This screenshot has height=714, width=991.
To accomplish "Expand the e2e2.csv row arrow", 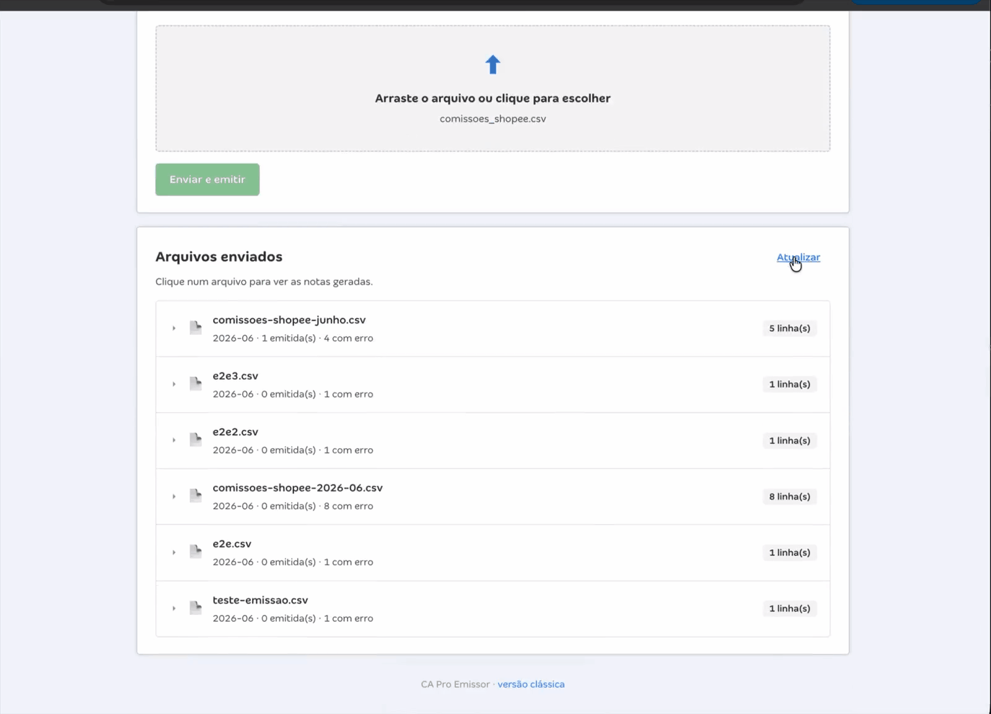I will point(174,440).
